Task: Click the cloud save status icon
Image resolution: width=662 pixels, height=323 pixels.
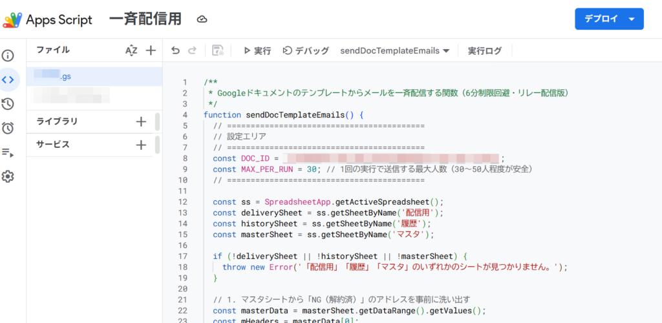Action: pyautogui.click(x=202, y=19)
